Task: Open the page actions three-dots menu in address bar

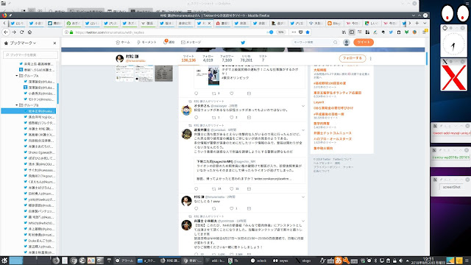Action: 294,32
